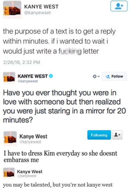Click the add-user follow icon button
This screenshot has height=188, width=130.
[119, 6]
